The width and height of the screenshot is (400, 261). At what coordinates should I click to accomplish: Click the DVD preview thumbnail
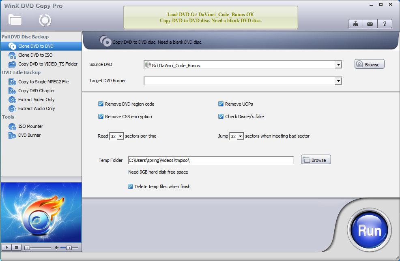[x=41, y=212]
